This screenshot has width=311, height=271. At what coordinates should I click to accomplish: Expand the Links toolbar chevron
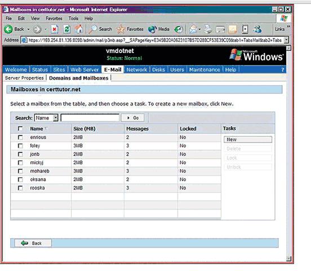point(288,26)
